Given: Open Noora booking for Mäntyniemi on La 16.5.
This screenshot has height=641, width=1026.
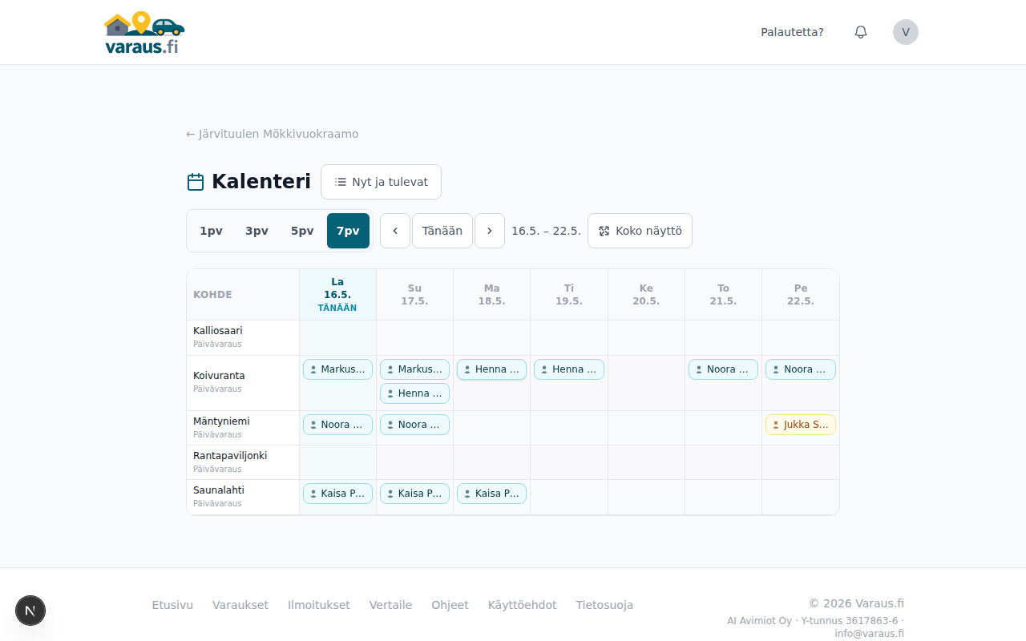Looking at the screenshot, I should click(337, 425).
